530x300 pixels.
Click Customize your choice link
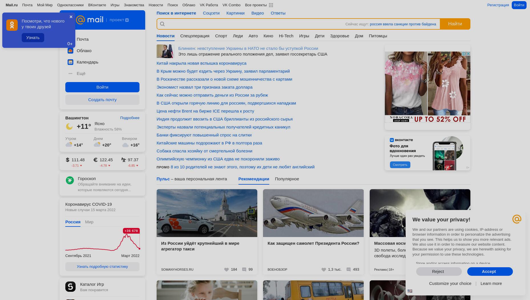point(450,283)
